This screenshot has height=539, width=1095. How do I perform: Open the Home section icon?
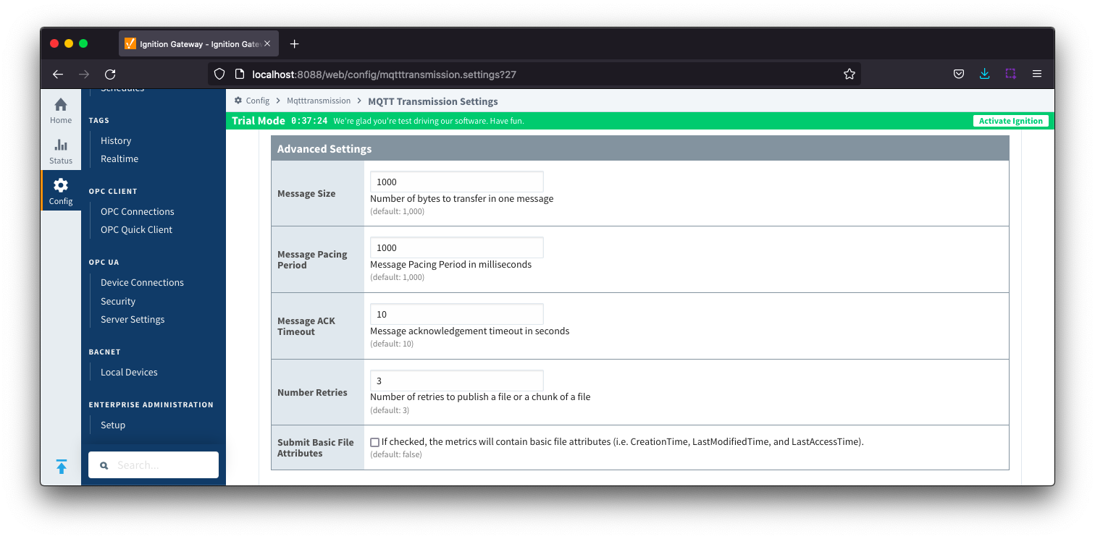[61, 105]
